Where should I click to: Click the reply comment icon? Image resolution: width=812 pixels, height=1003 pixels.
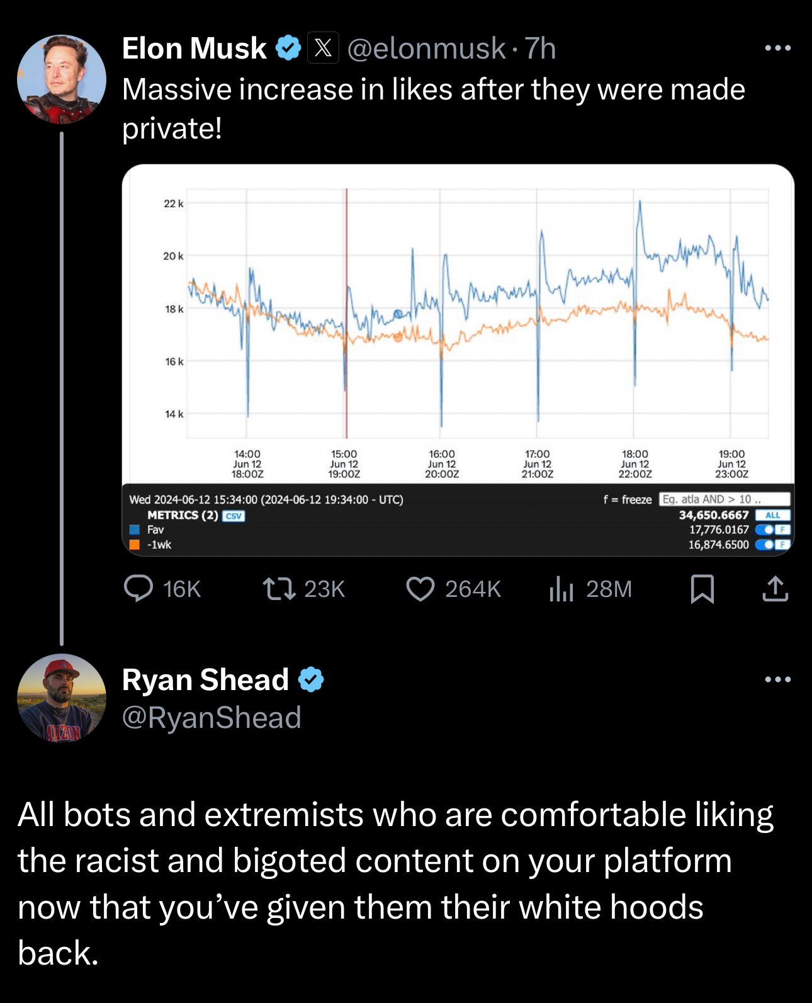click(x=138, y=589)
